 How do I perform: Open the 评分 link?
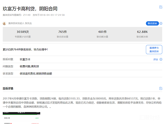[x=156, y=60]
